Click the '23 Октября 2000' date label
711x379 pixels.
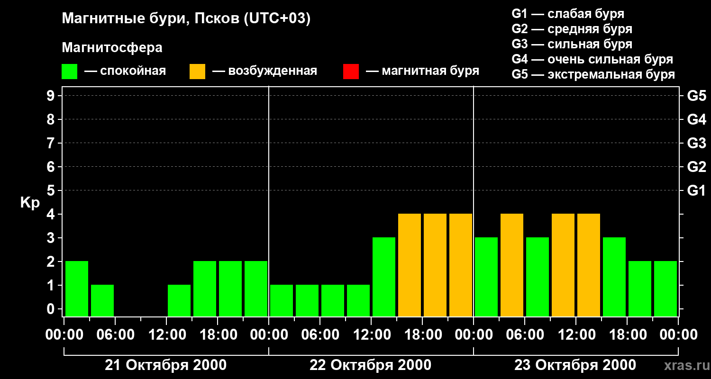(x=575, y=365)
